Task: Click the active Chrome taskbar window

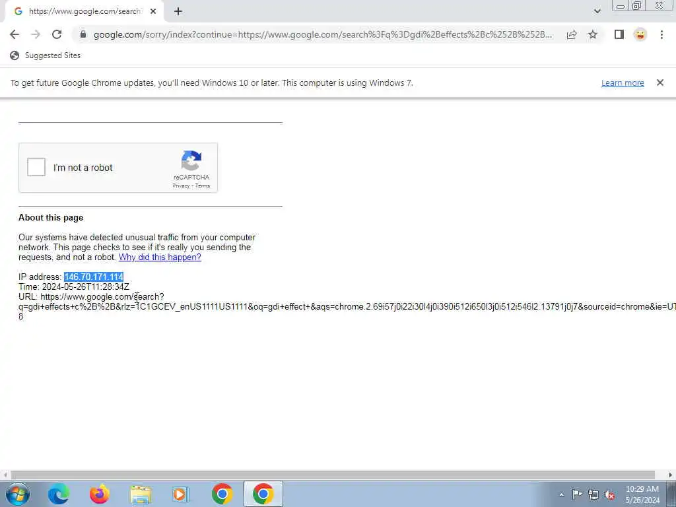Action: pyautogui.click(x=263, y=494)
